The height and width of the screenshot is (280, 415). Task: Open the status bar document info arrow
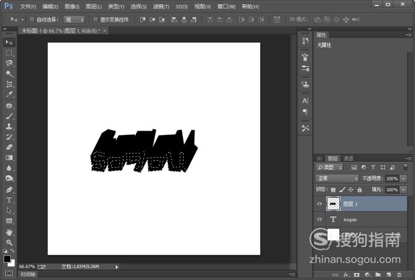point(117,267)
